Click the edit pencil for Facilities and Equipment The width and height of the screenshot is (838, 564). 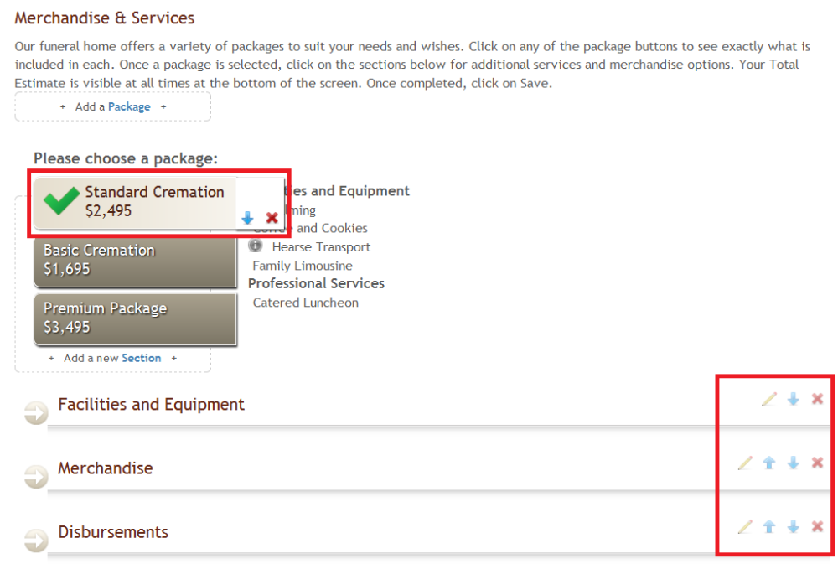[x=769, y=399]
